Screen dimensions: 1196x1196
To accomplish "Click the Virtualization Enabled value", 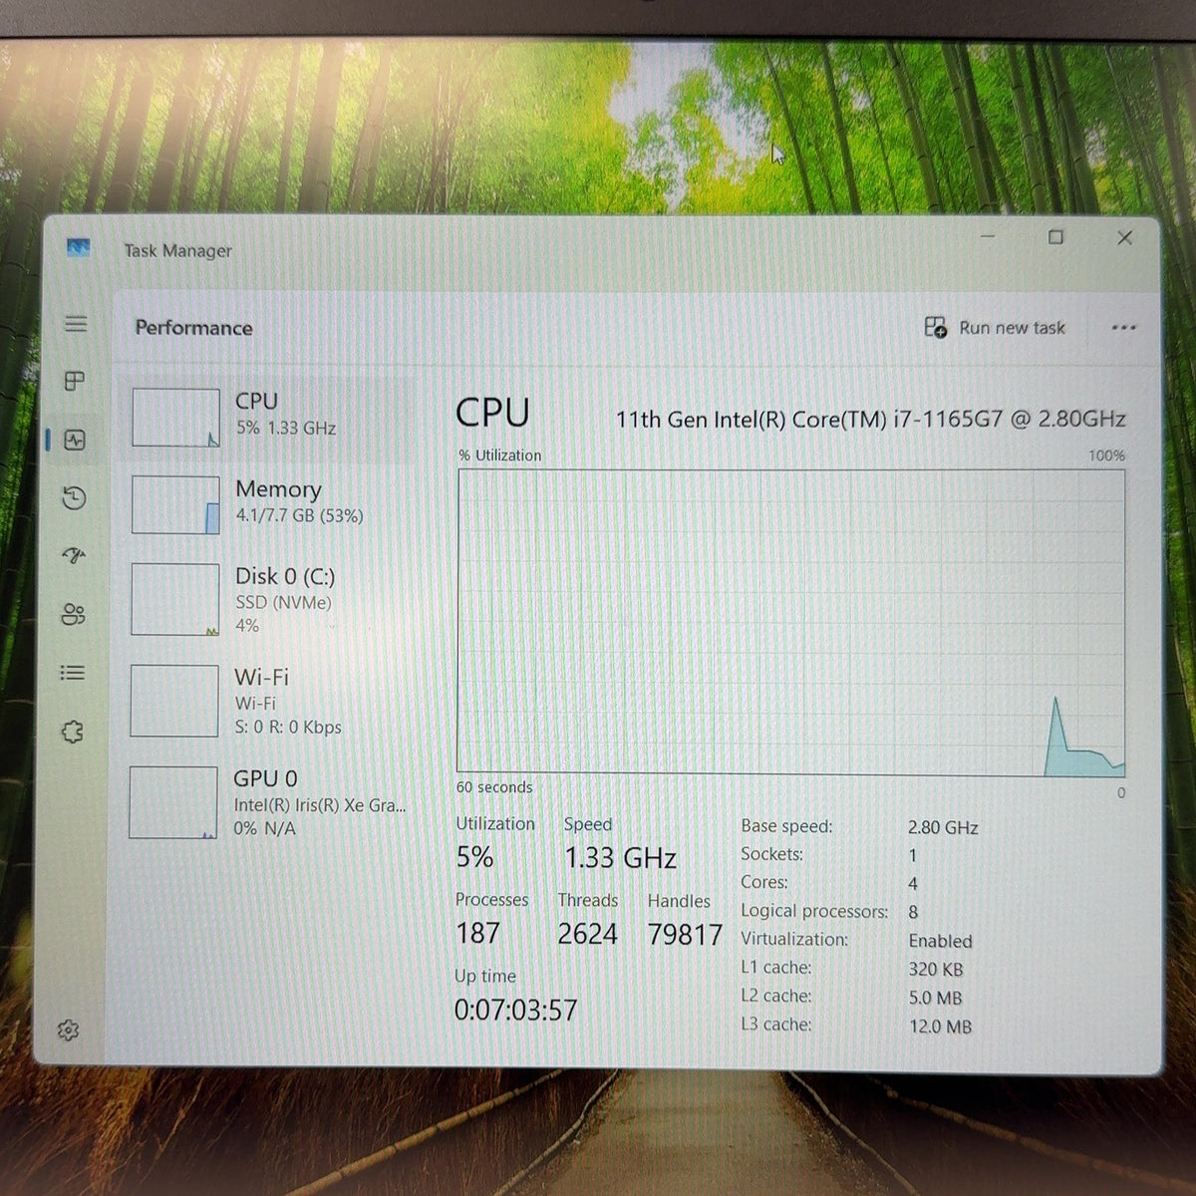I will (940, 941).
